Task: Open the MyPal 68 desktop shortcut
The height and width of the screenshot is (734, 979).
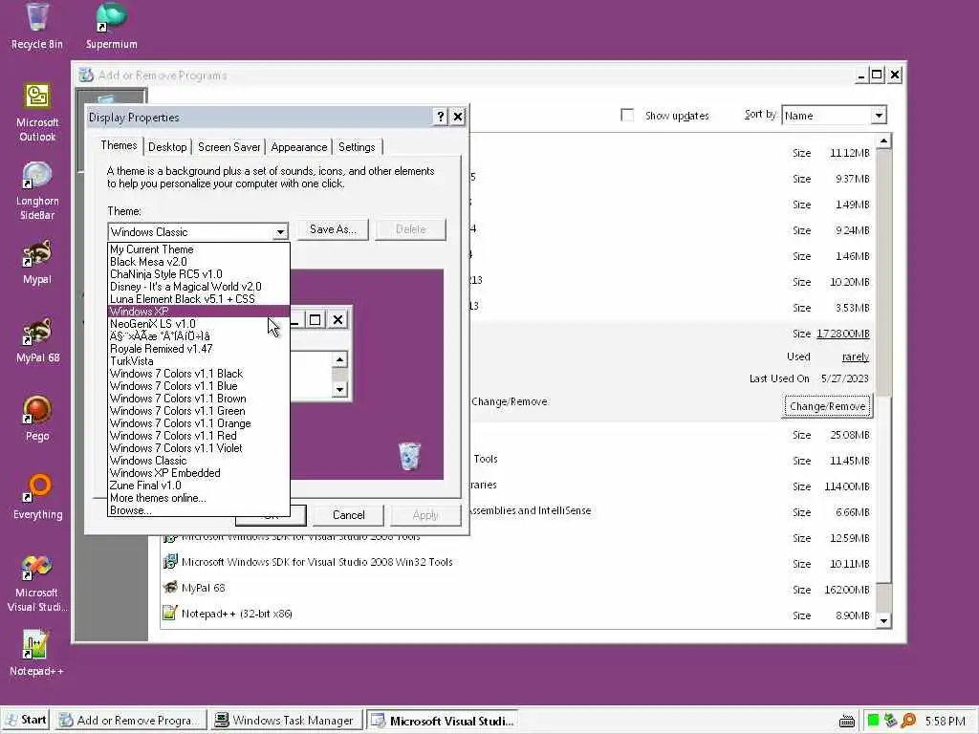Action: click(x=37, y=341)
